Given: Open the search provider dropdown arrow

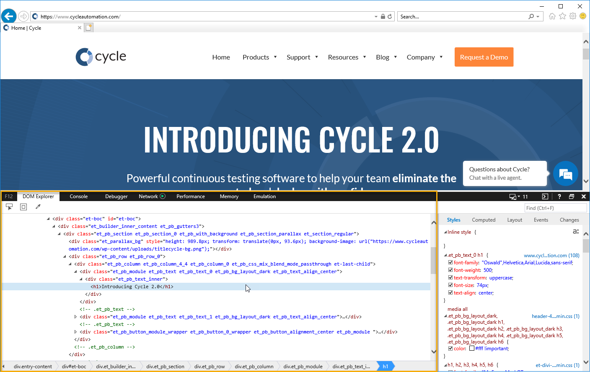Looking at the screenshot, I should click(x=538, y=17).
